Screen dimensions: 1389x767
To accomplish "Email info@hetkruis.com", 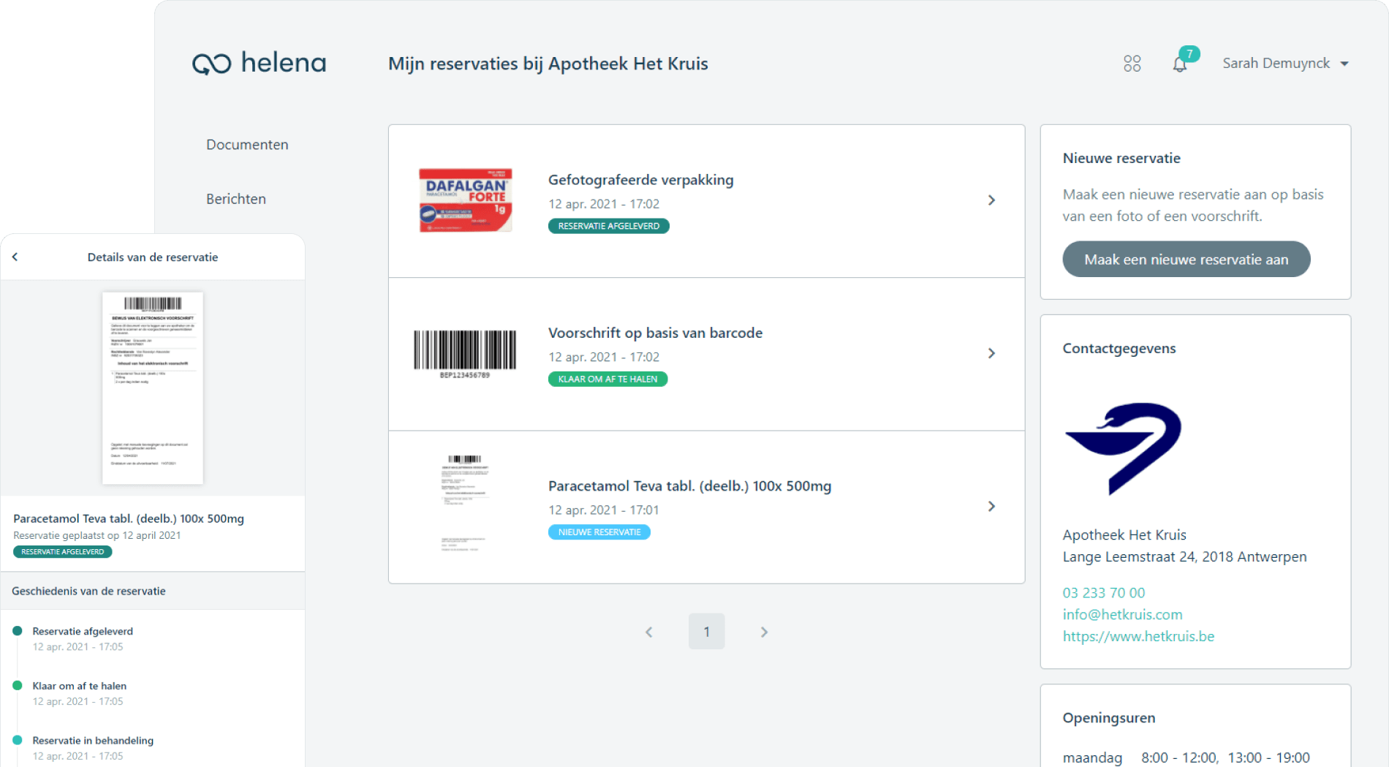I will tap(1122, 615).
